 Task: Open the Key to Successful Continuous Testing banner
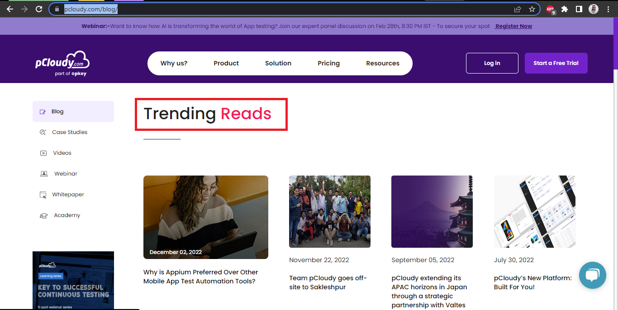(x=73, y=280)
